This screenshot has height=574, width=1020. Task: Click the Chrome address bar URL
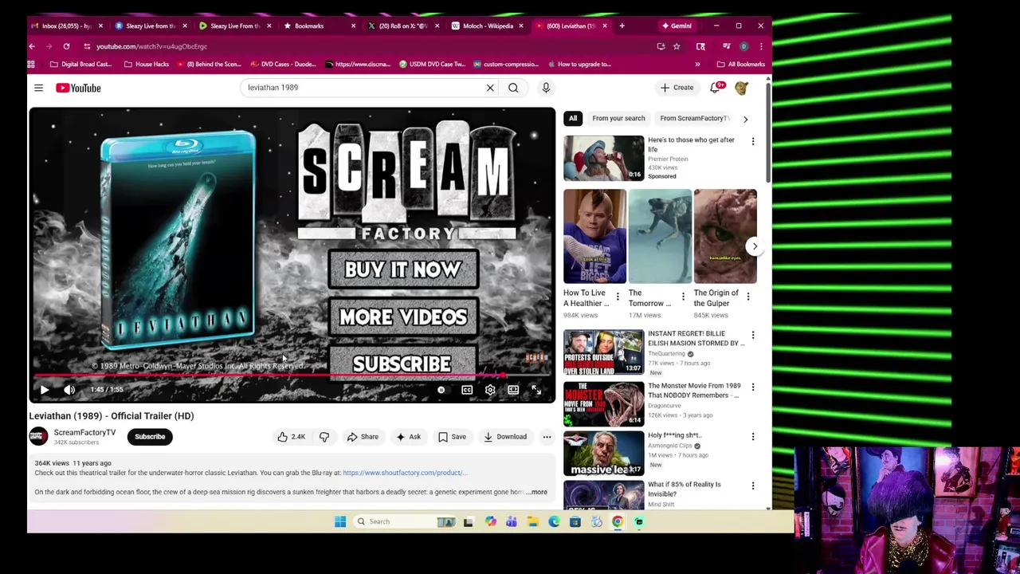[x=151, y=46]
